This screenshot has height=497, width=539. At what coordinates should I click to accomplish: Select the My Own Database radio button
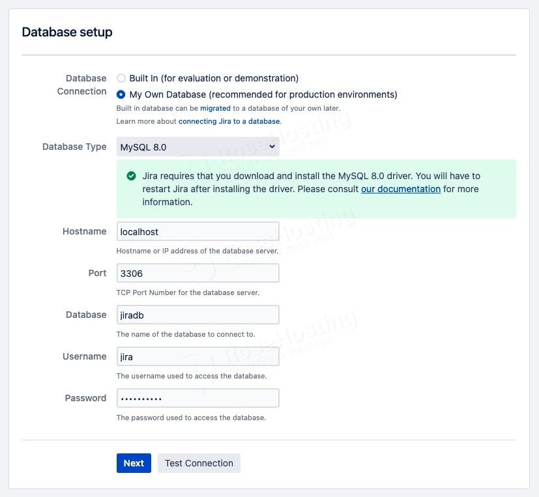click(x=121, y=94)
